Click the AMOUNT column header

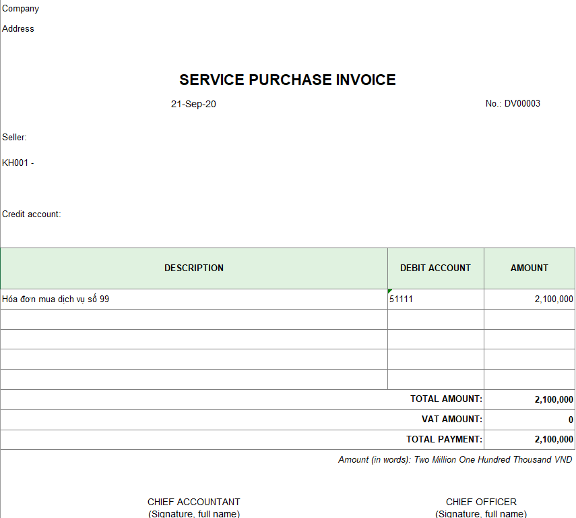pyautogui.click(x=530, y=268)
